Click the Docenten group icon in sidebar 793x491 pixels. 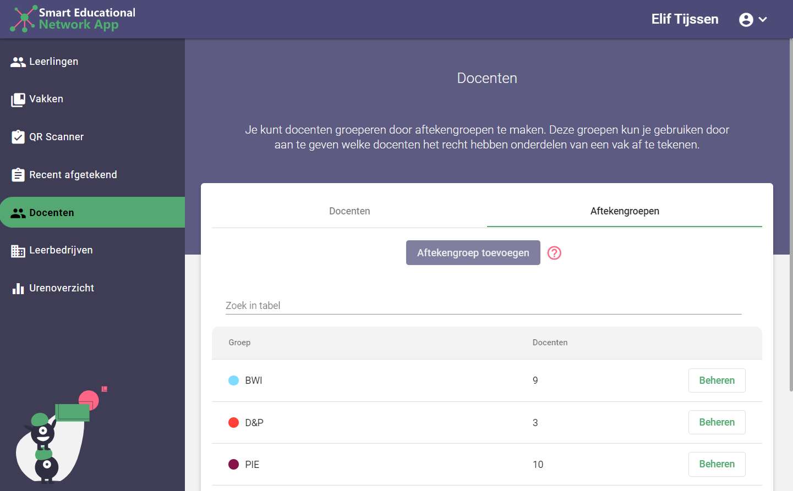tap(18, 213)
